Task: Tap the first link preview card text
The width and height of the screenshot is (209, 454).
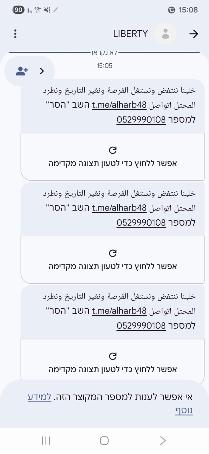Action: [113, 163]
